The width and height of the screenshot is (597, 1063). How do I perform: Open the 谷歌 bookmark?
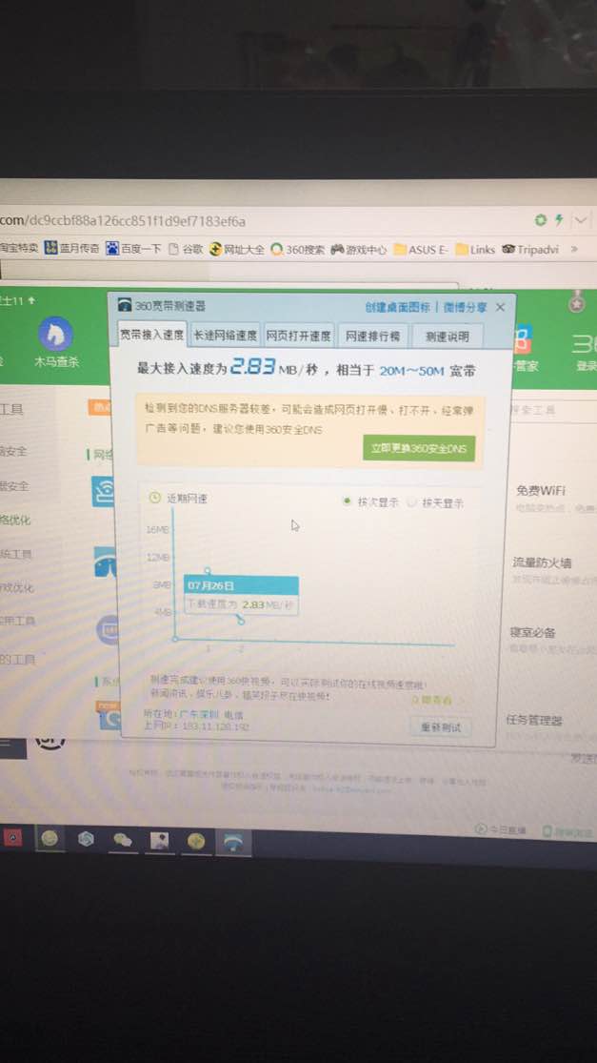pos(186,249)
